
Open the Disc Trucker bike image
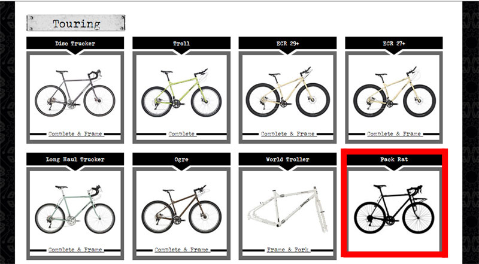click(x=75, y=93)
